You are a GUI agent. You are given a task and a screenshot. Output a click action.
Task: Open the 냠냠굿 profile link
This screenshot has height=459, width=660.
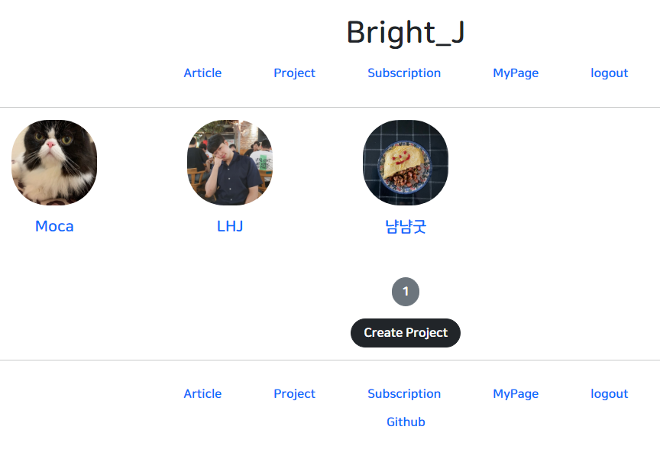pyautogui.click(x=405, y=226)
